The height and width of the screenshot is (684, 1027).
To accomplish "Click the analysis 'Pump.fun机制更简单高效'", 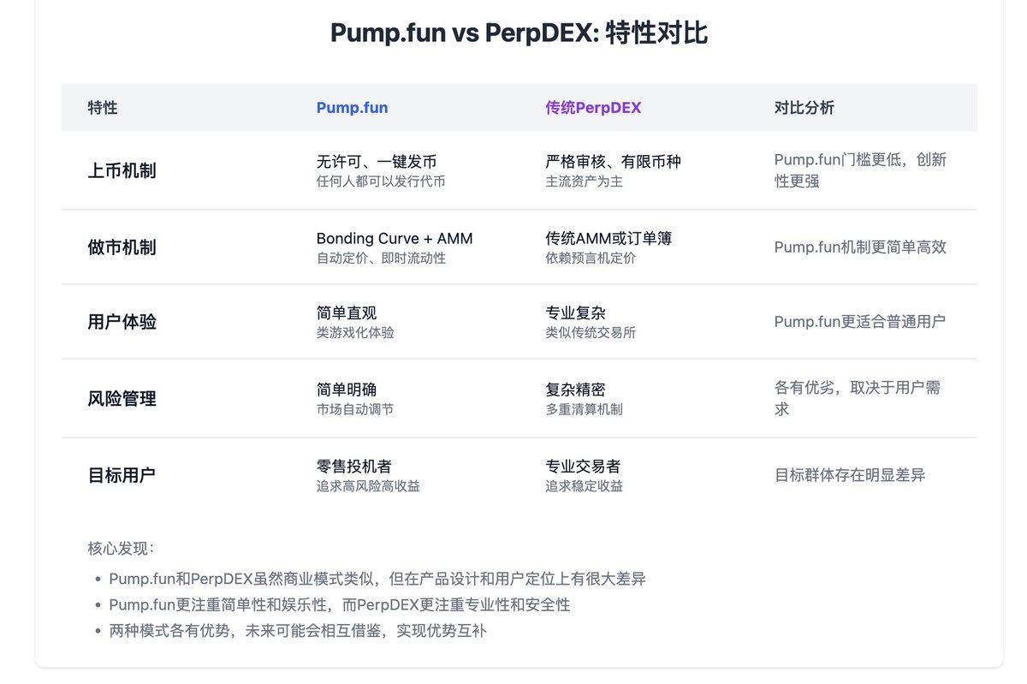I will 860,247.
